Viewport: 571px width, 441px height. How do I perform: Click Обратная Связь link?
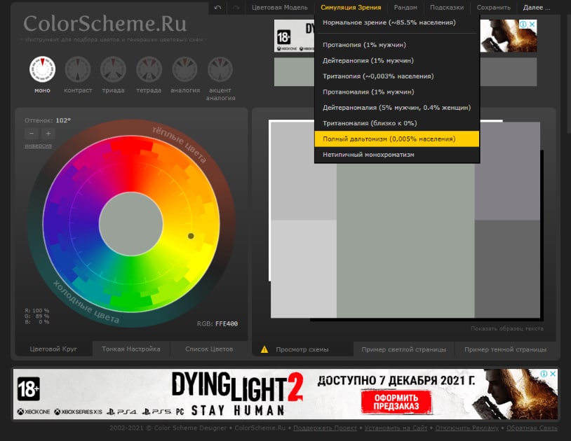(x=532, y=428)
